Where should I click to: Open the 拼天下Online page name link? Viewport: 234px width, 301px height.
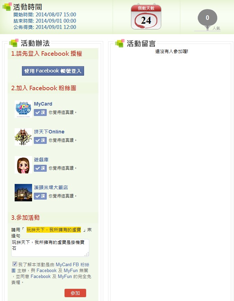[x=49, y=132]
